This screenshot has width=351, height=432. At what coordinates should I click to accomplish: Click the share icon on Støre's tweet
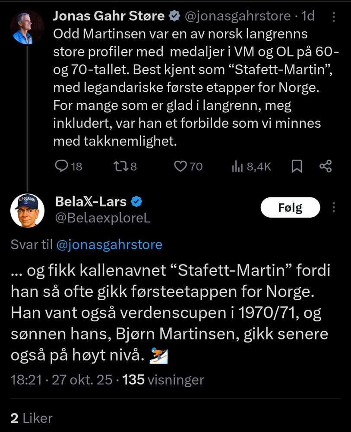point(325,166)
